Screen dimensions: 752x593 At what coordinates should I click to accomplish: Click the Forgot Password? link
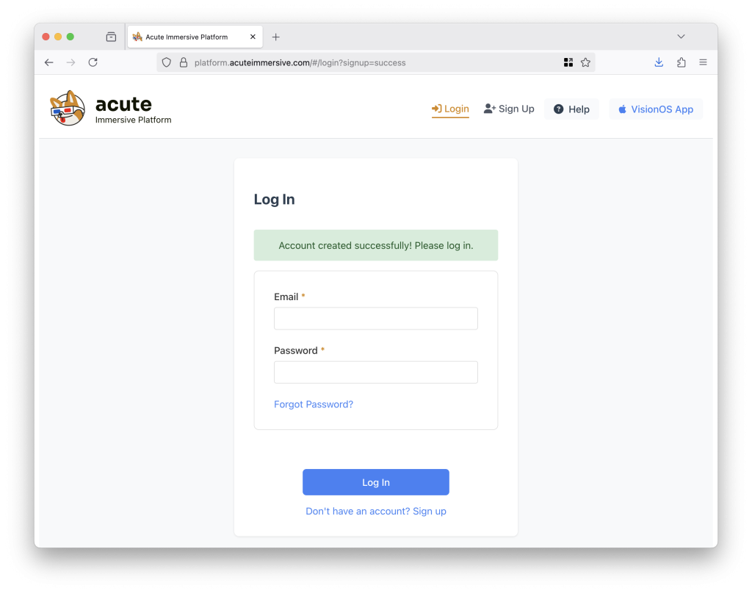(314, 404)
